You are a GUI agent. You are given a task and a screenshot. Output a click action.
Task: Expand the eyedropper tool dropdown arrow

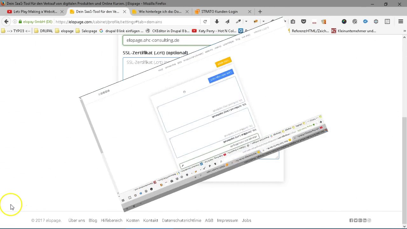(x=246, y=22)
